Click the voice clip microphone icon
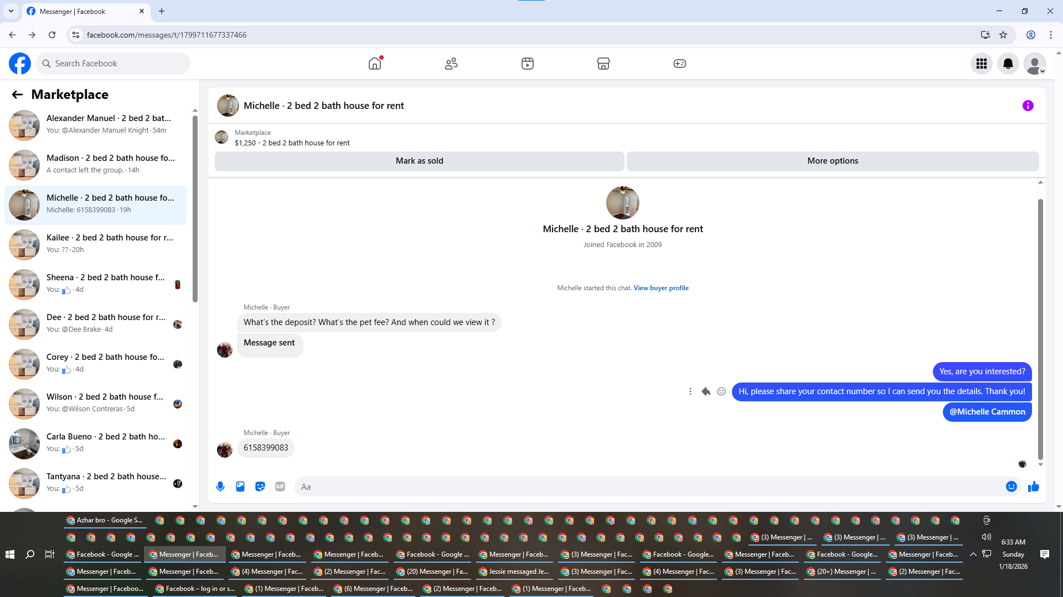This screenshot has height=597, width=1063. click(220, 486)
